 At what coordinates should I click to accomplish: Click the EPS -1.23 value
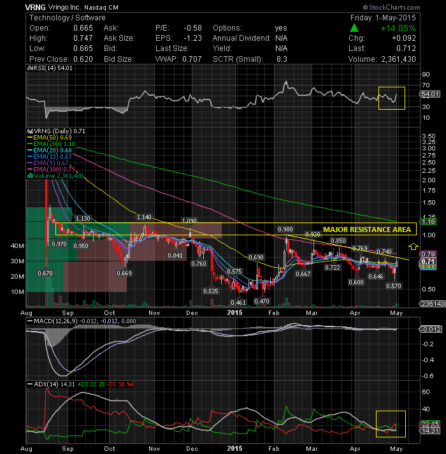pos(192,38)
